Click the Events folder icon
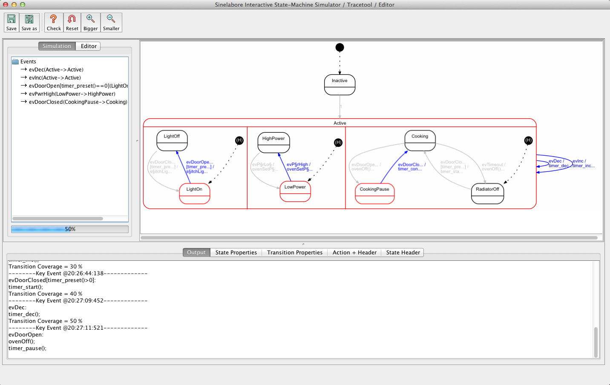Screen dimensions: 610x385 15,62
